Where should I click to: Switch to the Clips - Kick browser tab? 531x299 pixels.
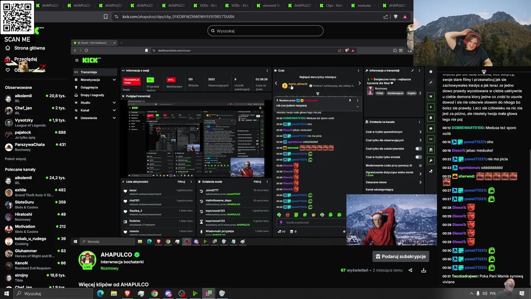click(x=331, y=5)
